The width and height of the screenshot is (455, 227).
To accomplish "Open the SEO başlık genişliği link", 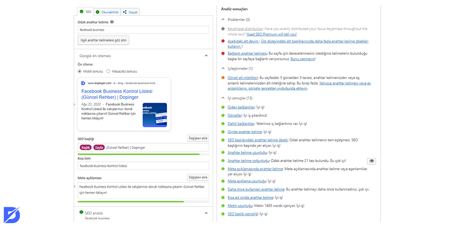I will point(243,214).
